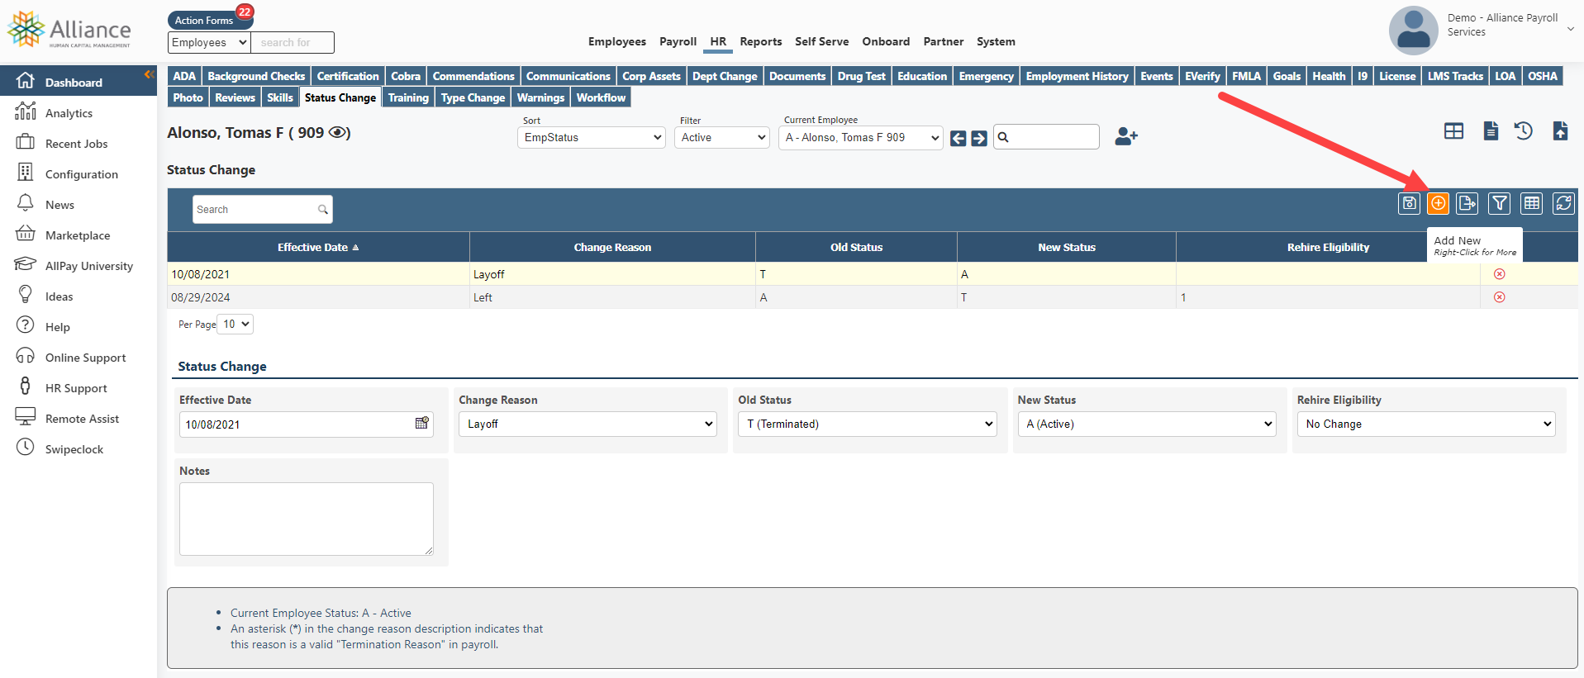Click the top 'search for' input box
The image size is (1584, 678).
click(293, 42)
